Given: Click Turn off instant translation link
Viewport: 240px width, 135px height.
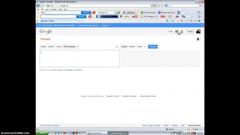Looking at the screenshot, I should tap(49, 126).
